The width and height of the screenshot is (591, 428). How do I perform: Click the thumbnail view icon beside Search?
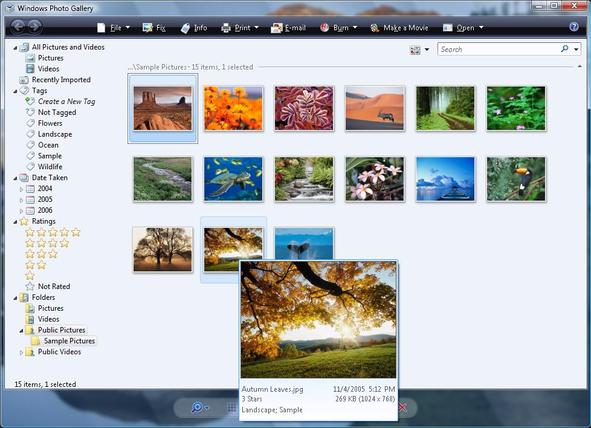[415, 50]
